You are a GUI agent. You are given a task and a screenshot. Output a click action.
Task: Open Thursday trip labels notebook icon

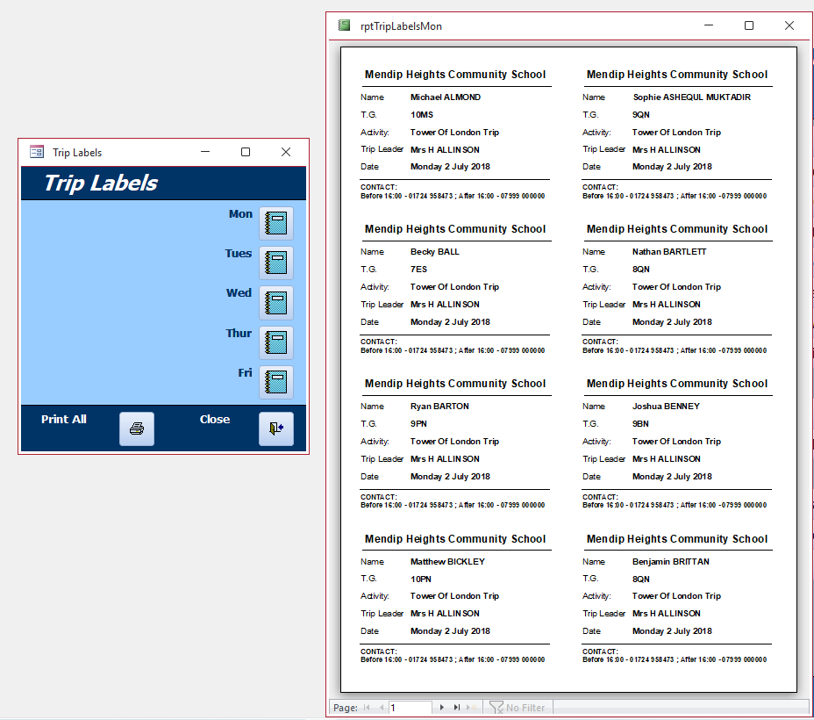click(x=275, y=342)
